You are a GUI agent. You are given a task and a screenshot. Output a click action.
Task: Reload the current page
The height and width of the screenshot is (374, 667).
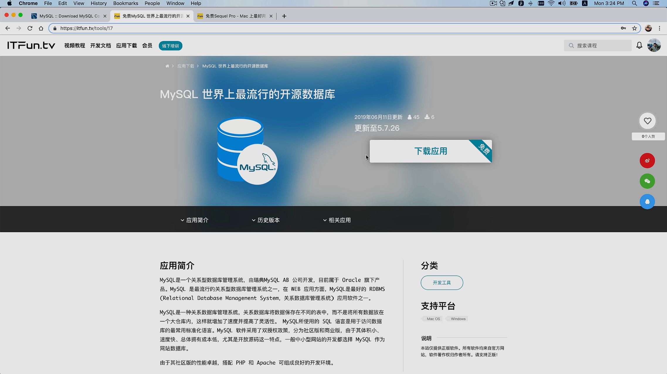[x=30, y=28]
